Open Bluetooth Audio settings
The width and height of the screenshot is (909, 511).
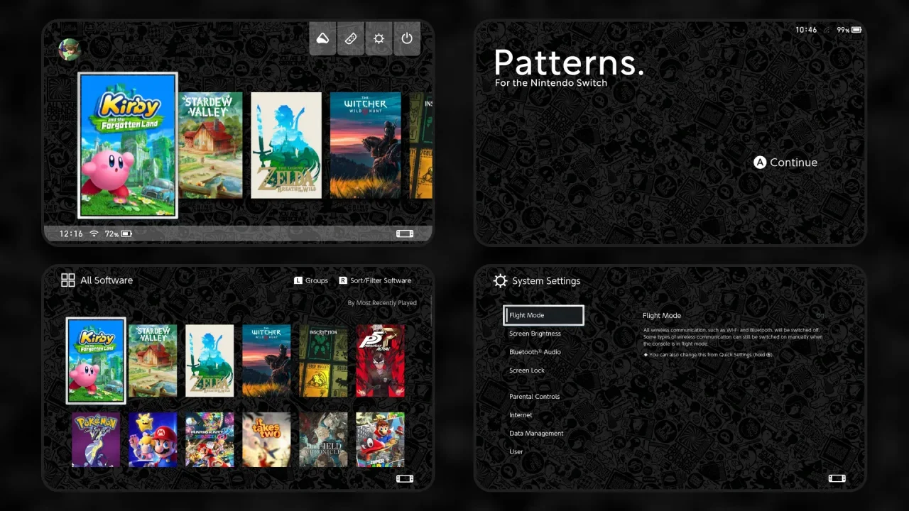535,352
